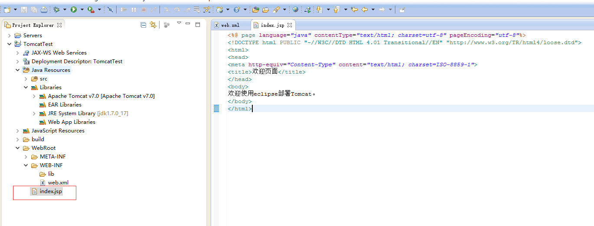Viewport: 594px width, 226px height.
Task: Open the External Tools dropdown arrow
Action: click(x=99, y=10)
